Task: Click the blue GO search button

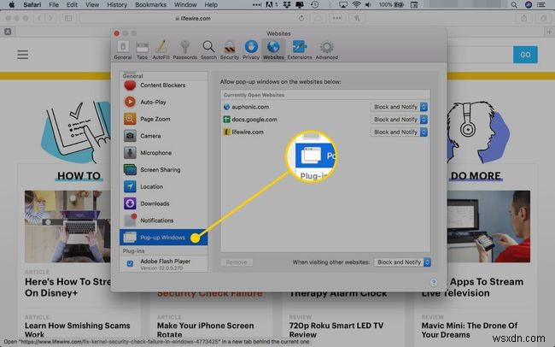Action: pyautogui.click(x=525, y=55)
